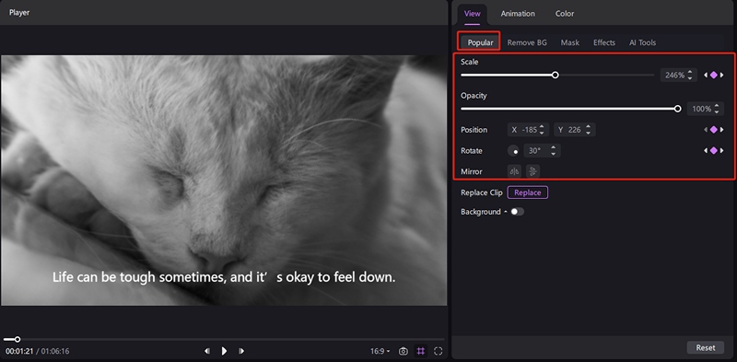This screenshot has width=737, height=362.
Task: Click the Rotate dial control
Action: click(x=513, y=151)
